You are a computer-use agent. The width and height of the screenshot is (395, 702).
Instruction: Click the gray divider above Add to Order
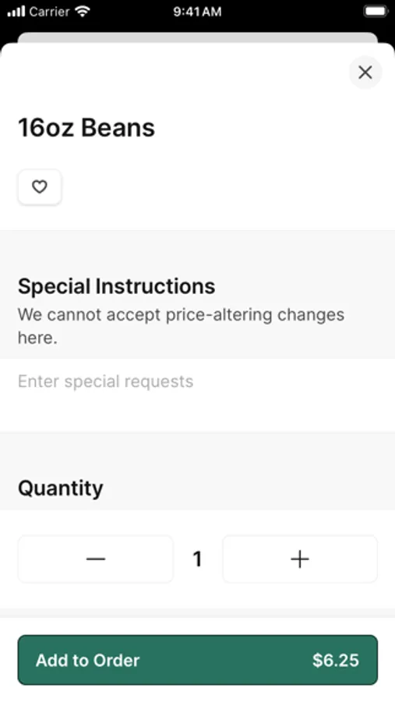pyautogui.click(x=197, y=613)
